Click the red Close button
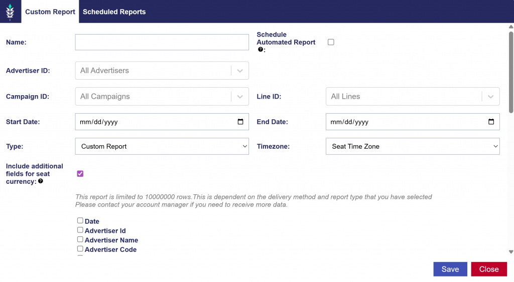The image size is (514, 282). click(x=488, y=269)
